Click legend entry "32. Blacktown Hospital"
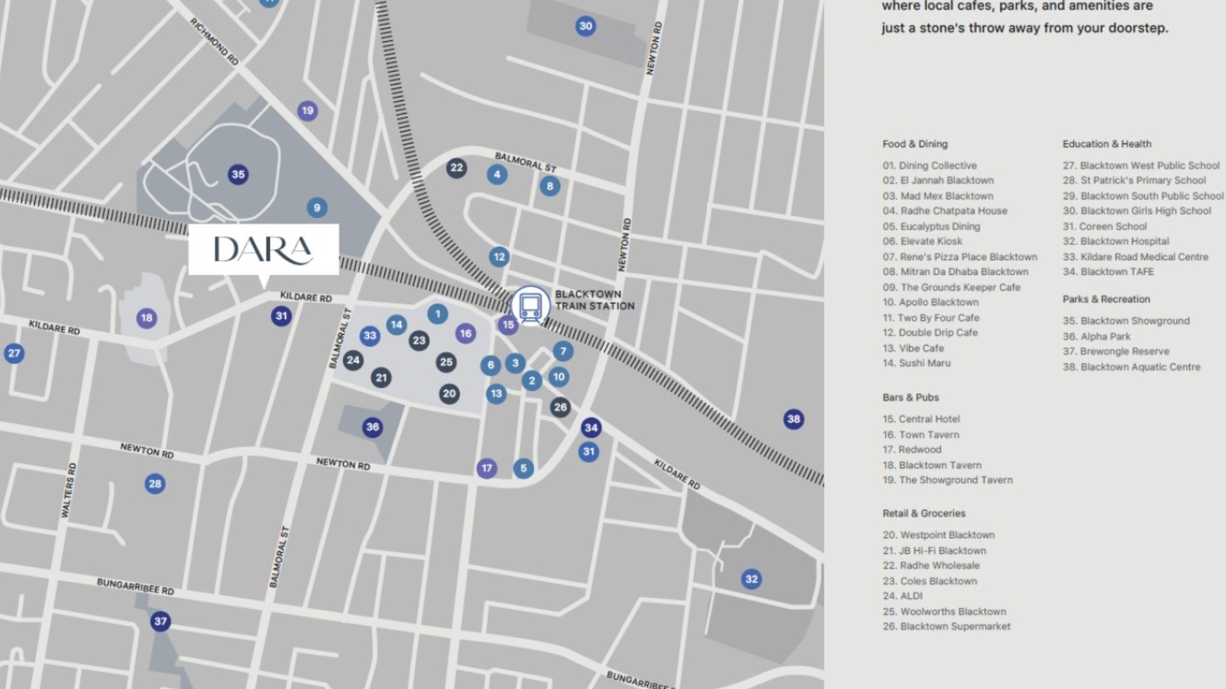Screen dimensions: 1226x689 coord(1116,242)
